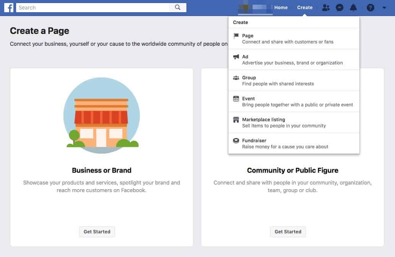The height and width of the screenshot is (257, 395).
Task: Open the Help question mark icon
Action: tap(370, 7)
